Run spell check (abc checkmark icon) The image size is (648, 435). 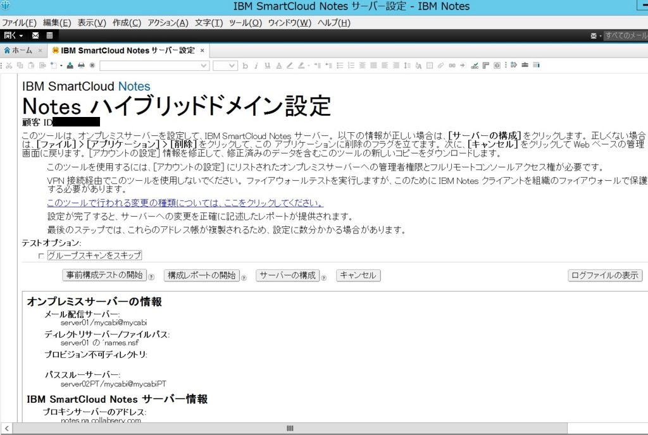click(x=475, y=65)
